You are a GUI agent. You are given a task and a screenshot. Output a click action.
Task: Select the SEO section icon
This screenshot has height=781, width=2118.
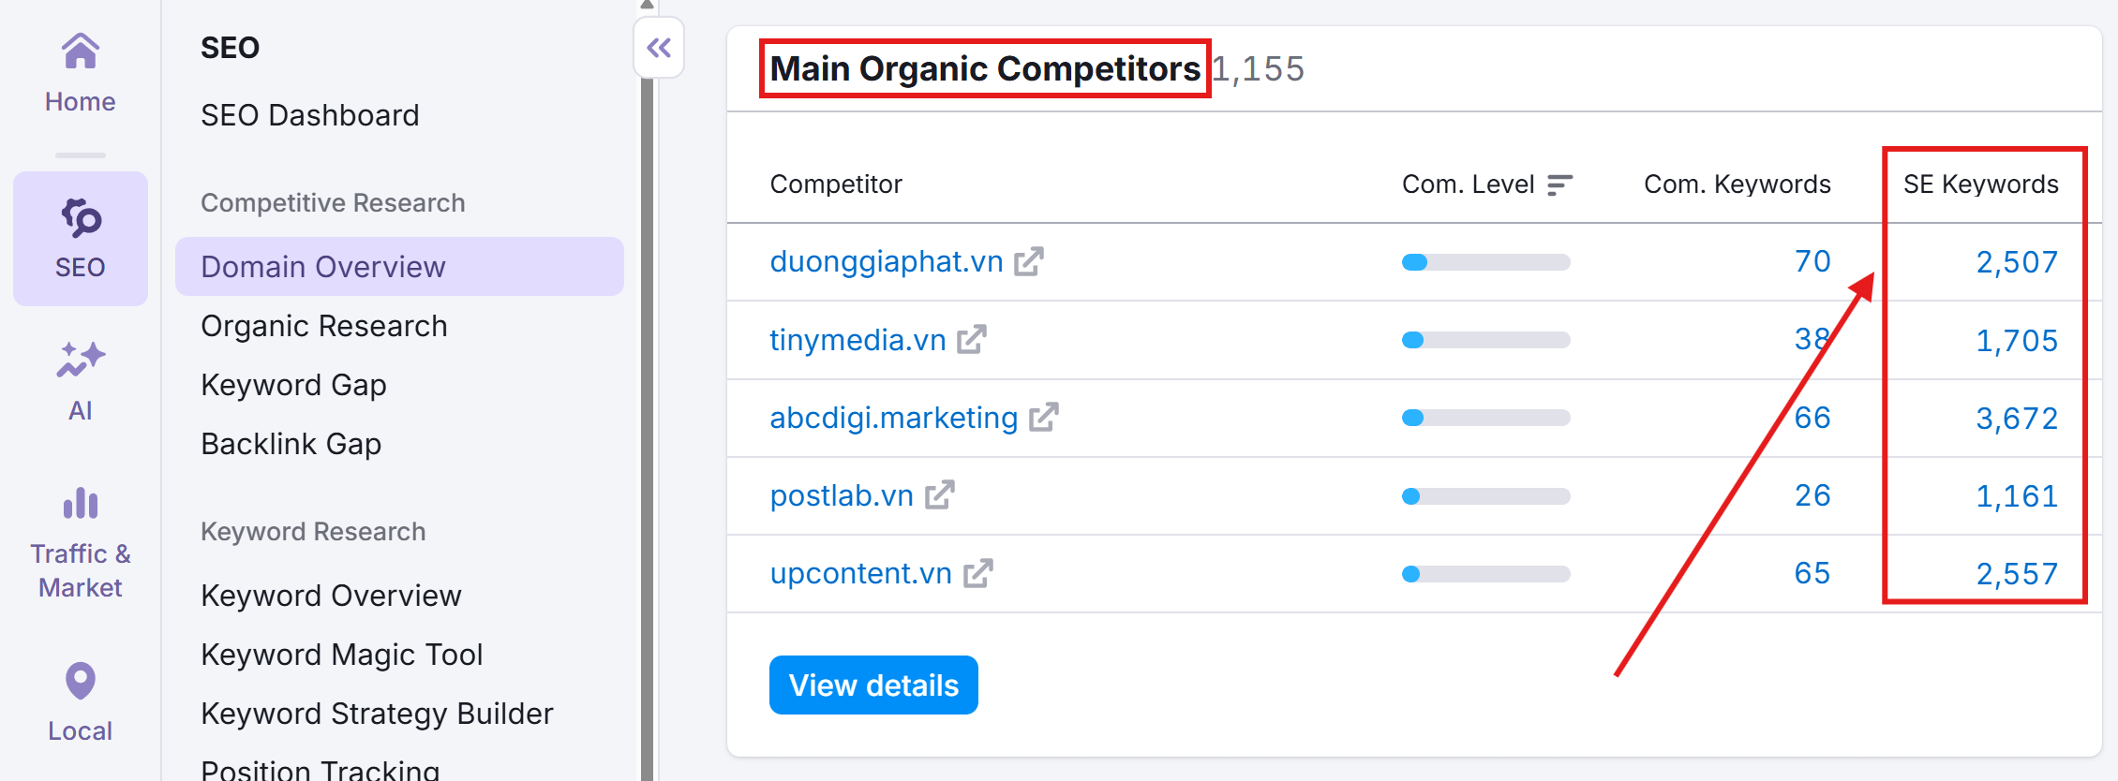81,219
